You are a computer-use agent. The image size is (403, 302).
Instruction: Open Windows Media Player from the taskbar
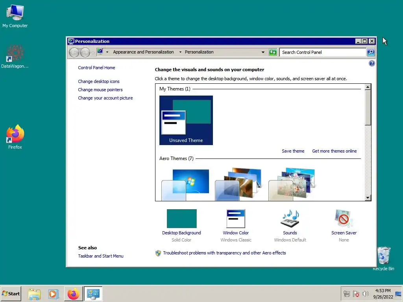[x=53, y=294]
